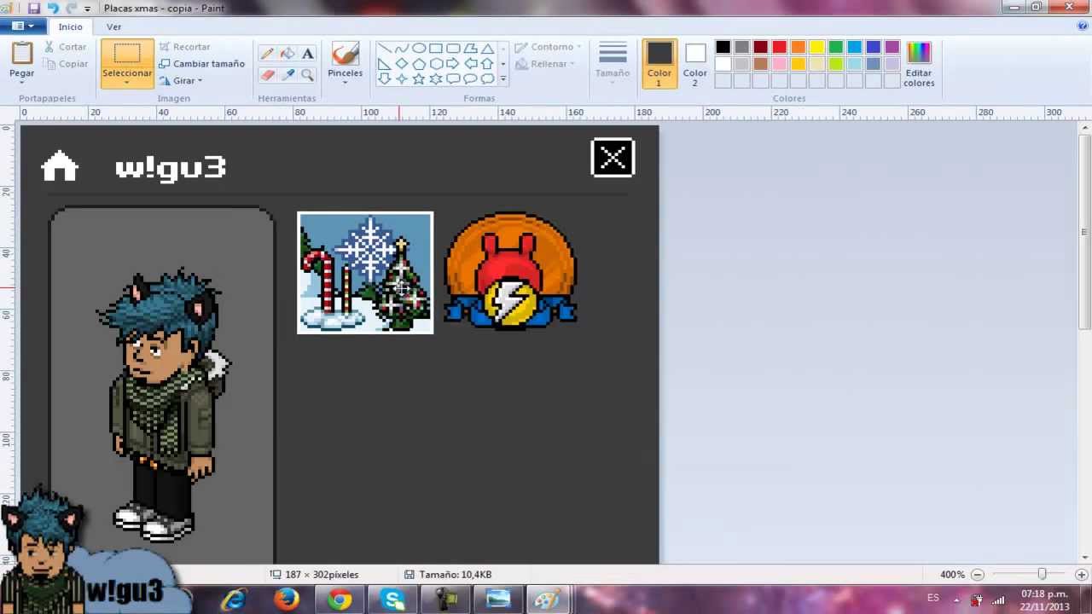Select the Text tool
Screen dimensions: 1092x614
pyautogui.click(x=308, y=54)
